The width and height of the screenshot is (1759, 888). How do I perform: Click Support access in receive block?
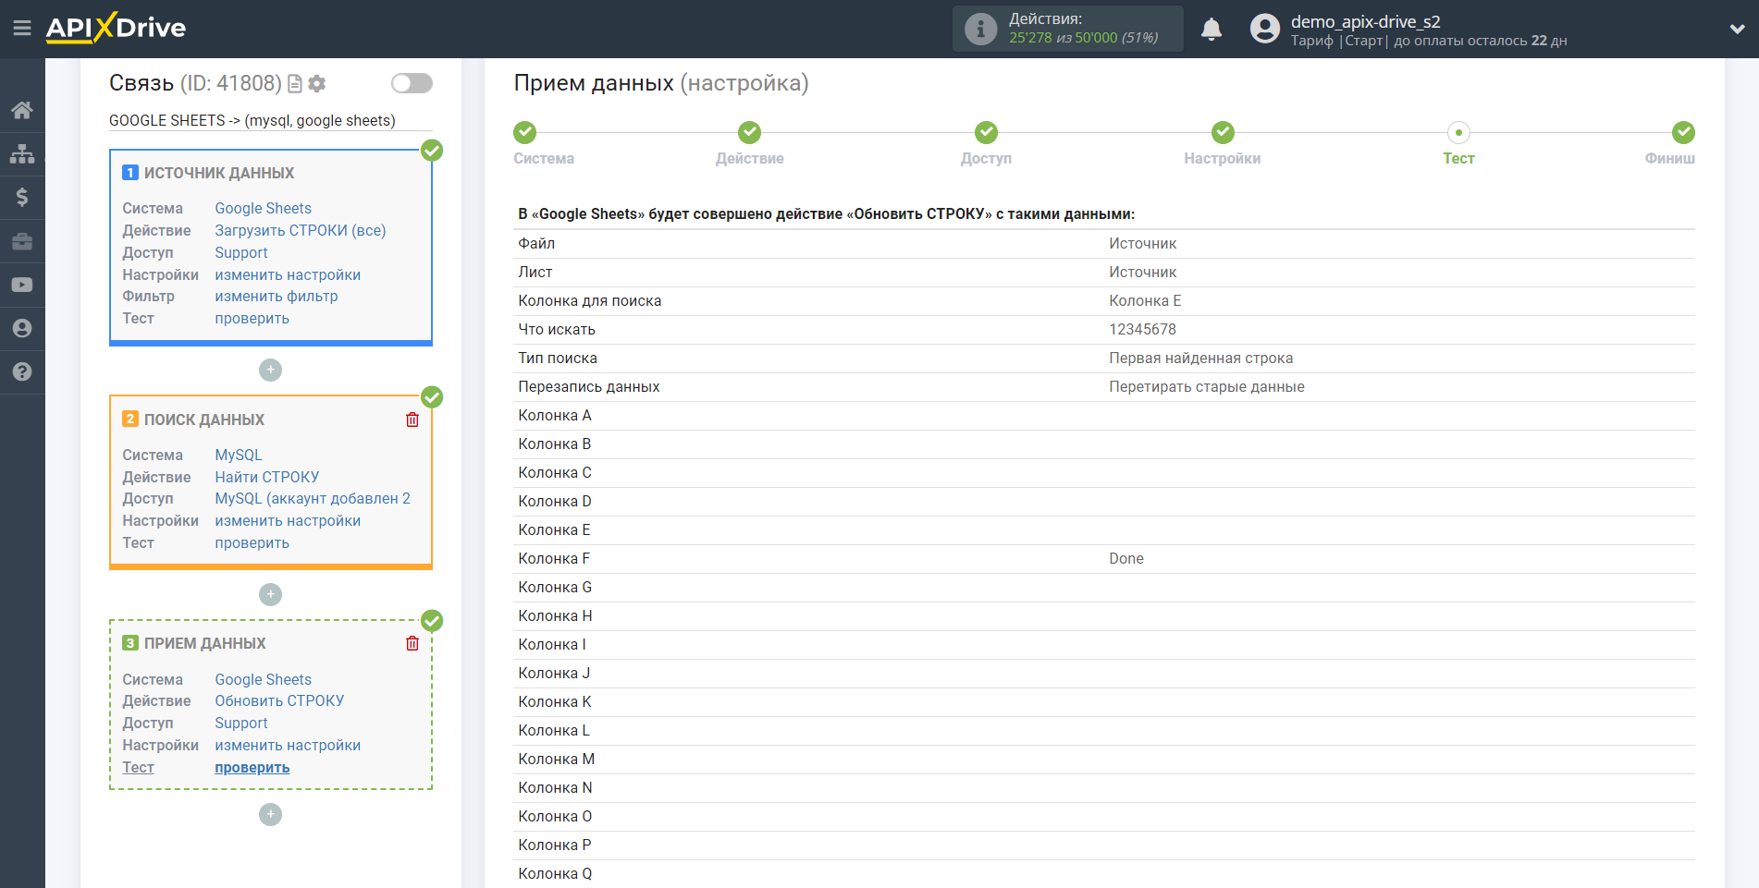(241, 723)
